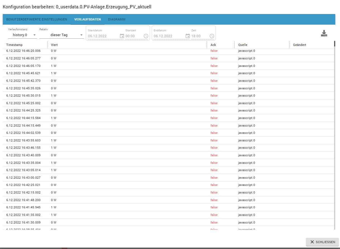Click '1 W' value in 16:46:05.170 row
This screenshot has width=340, height=249.
(x=54, y=66)
